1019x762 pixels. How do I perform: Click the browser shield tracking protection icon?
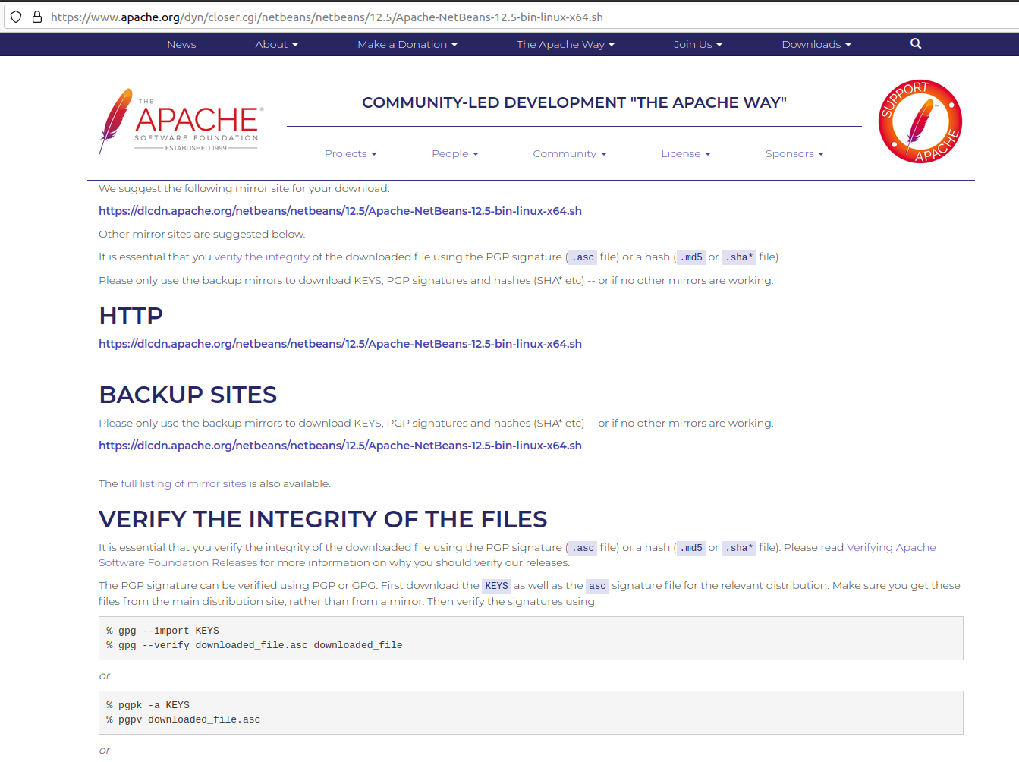click(x=16, y=17)
